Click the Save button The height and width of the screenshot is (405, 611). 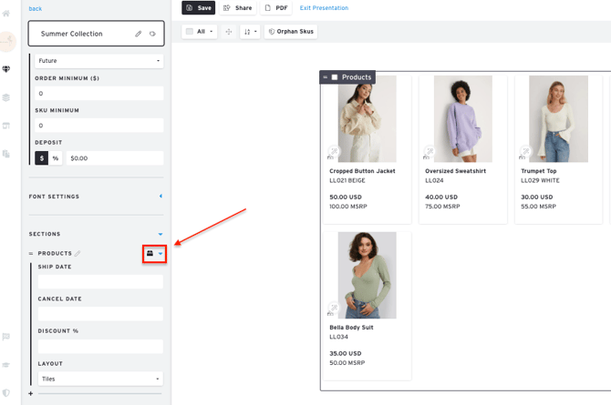(x=199, y=8)
